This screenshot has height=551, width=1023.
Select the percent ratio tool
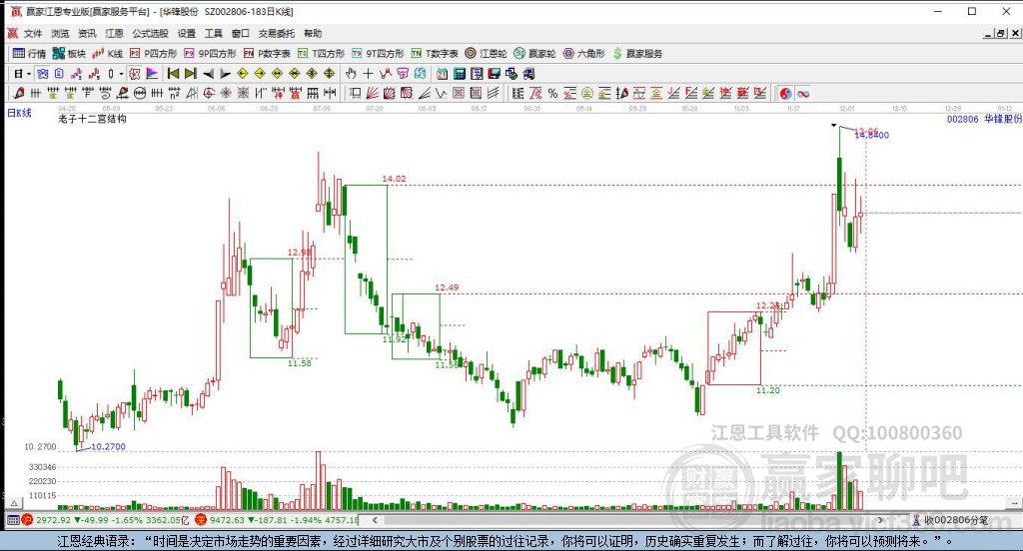pyautogui.click(x=552, y=93)
